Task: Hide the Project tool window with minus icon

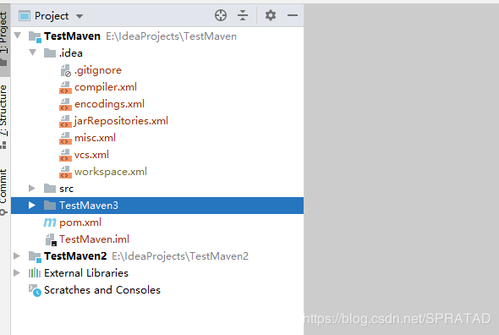Action: tap(293, 15)
